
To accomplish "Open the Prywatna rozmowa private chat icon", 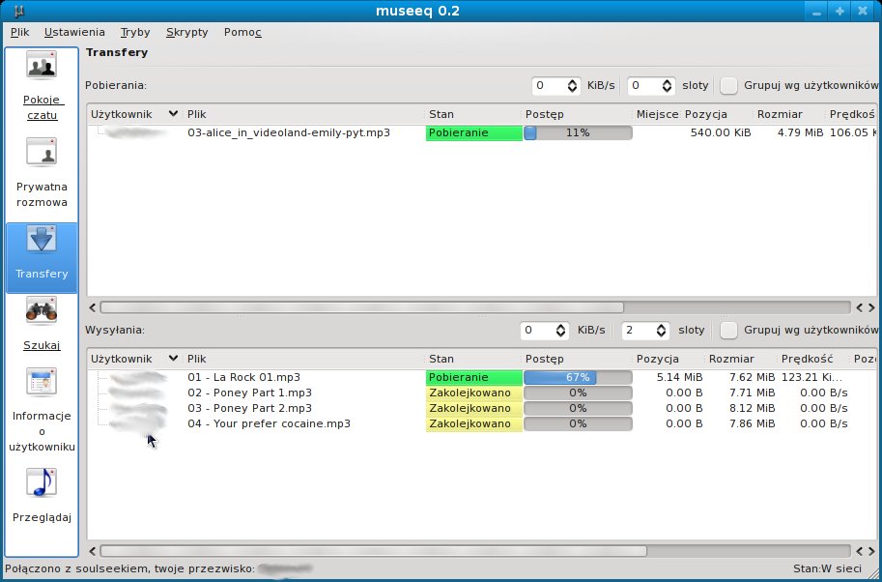I will [42, 152].
